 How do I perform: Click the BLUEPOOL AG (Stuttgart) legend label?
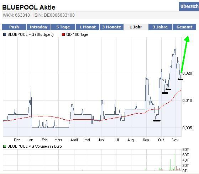(31, 34)
